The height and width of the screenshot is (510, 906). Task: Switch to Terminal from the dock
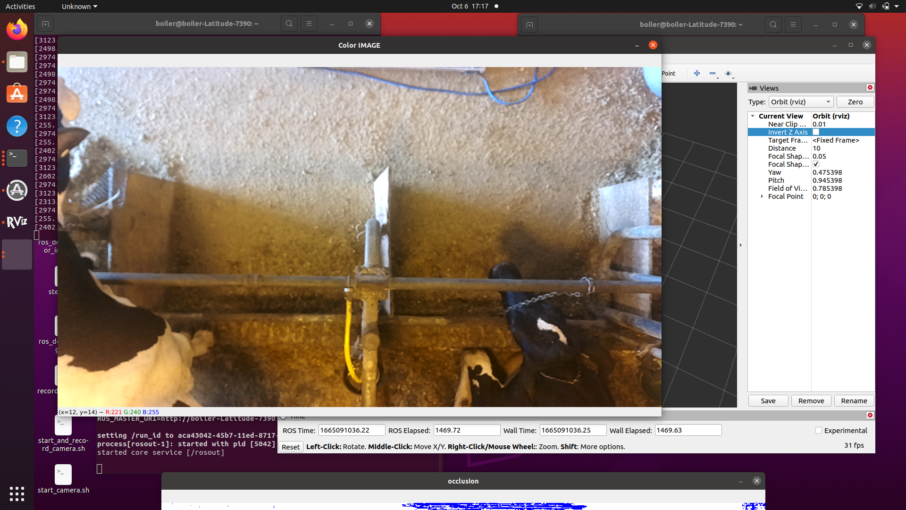(x=17, y=158)
